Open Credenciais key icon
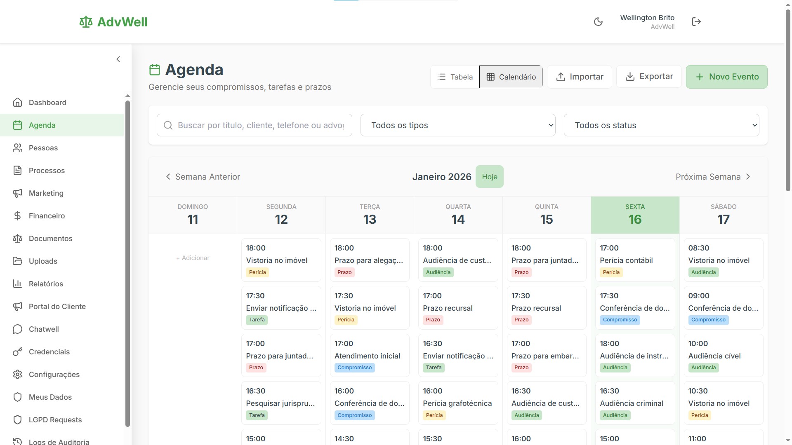Viewport: 792px width, 445px height. pyautogui.click(x=17, y=352)
